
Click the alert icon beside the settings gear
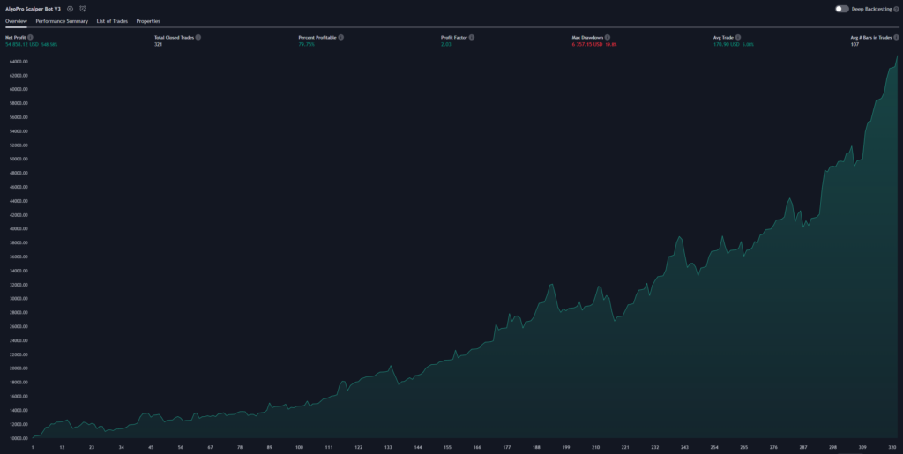click(x=82, y=8)
